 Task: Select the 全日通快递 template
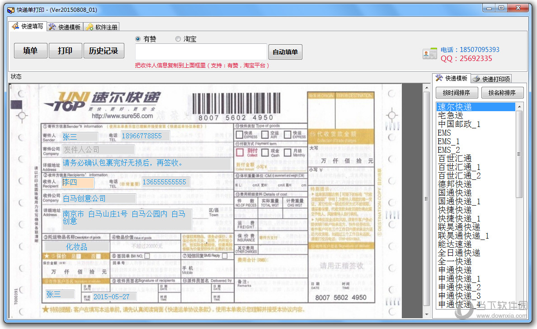point(476,253)
